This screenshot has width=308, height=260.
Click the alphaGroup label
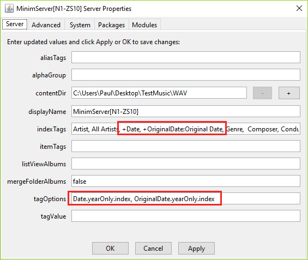tap(49, 75)
